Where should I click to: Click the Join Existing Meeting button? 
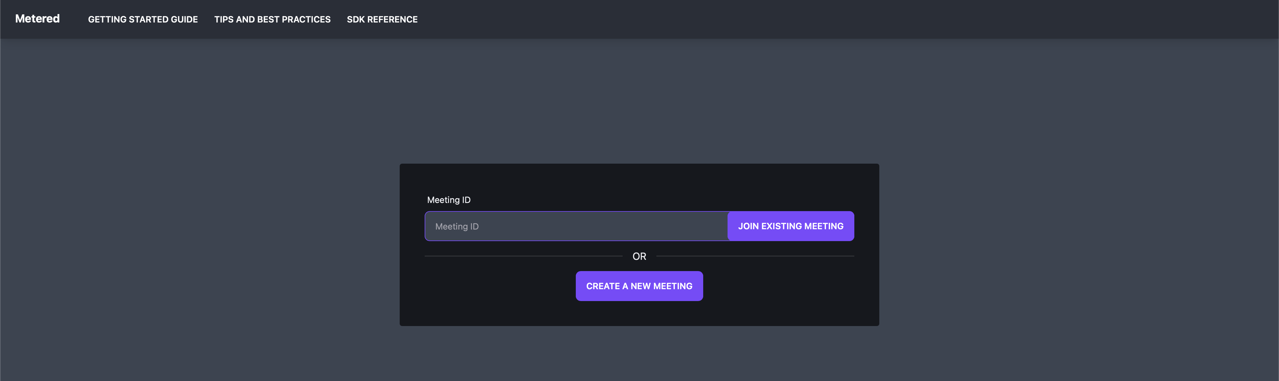[790, 226]
